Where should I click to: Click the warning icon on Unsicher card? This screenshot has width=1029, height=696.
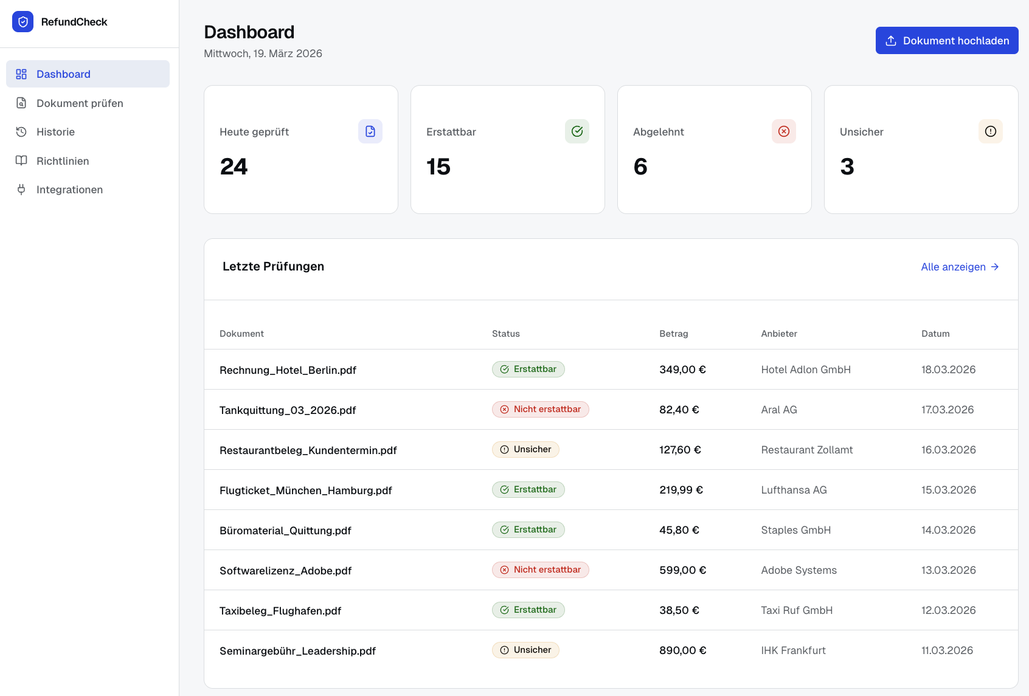click(990, 131)
